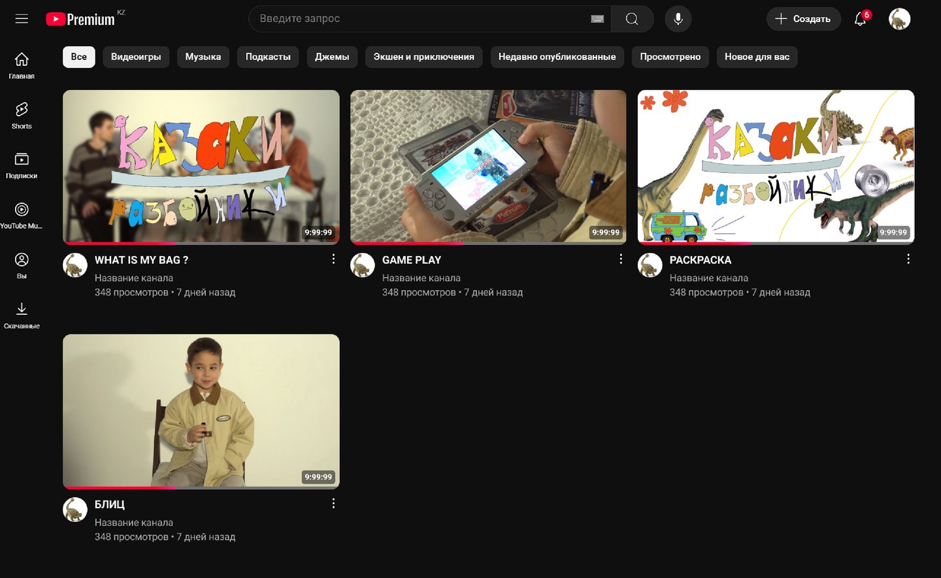
Task: Click channel avatar beside РАСКРАСКА
Action: pyautogui.click(x=650, y=265)
